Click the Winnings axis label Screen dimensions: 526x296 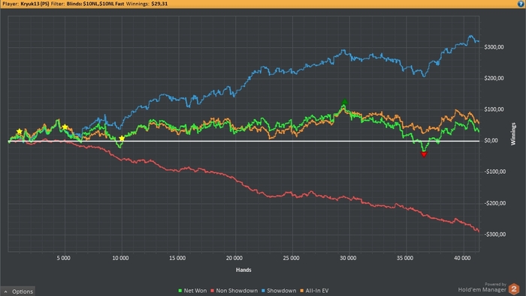pyautogui.click(x=513, y=134)
